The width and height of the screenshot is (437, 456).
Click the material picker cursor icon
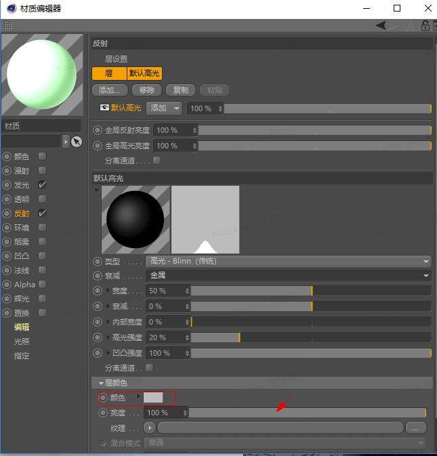(77, 142)
